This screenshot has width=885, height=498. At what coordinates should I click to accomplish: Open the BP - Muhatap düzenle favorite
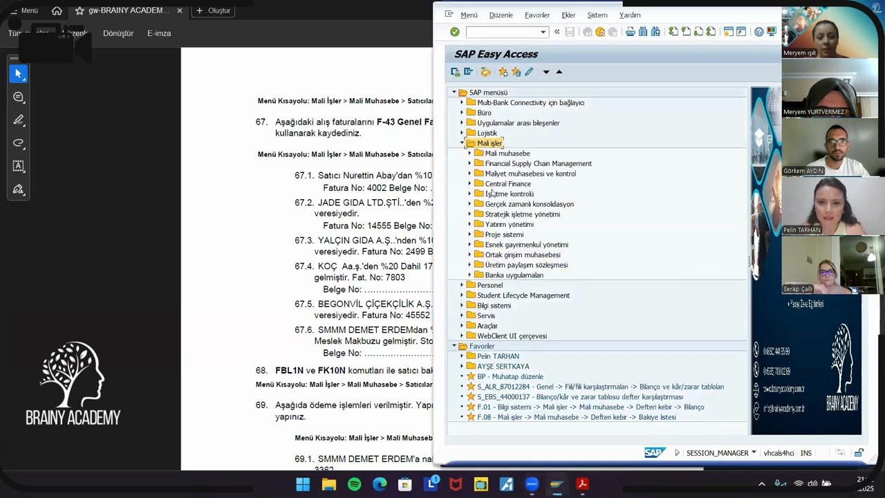pyautogui.click(x=510, y=376)
